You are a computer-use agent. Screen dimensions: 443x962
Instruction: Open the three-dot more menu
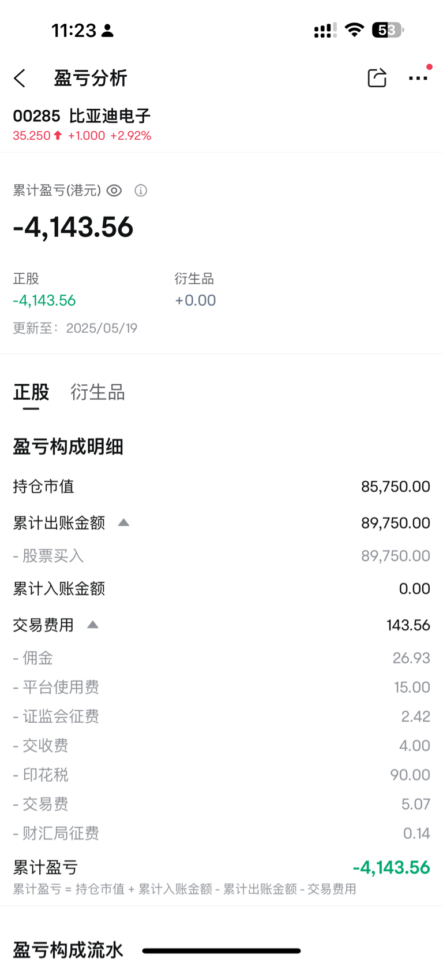(418, 78)
